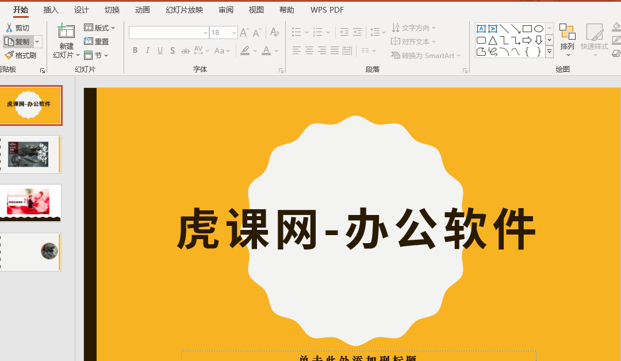Switch to the 插入 ribbon tab
Image resolution: width=621 pixels, height=361 pixels.
point(51,9)
